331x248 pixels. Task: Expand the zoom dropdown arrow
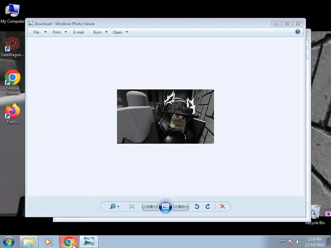click(x=118, y=207)
